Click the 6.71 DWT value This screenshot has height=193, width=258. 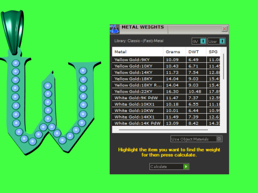pyautogui.click(x=193, y=66)
